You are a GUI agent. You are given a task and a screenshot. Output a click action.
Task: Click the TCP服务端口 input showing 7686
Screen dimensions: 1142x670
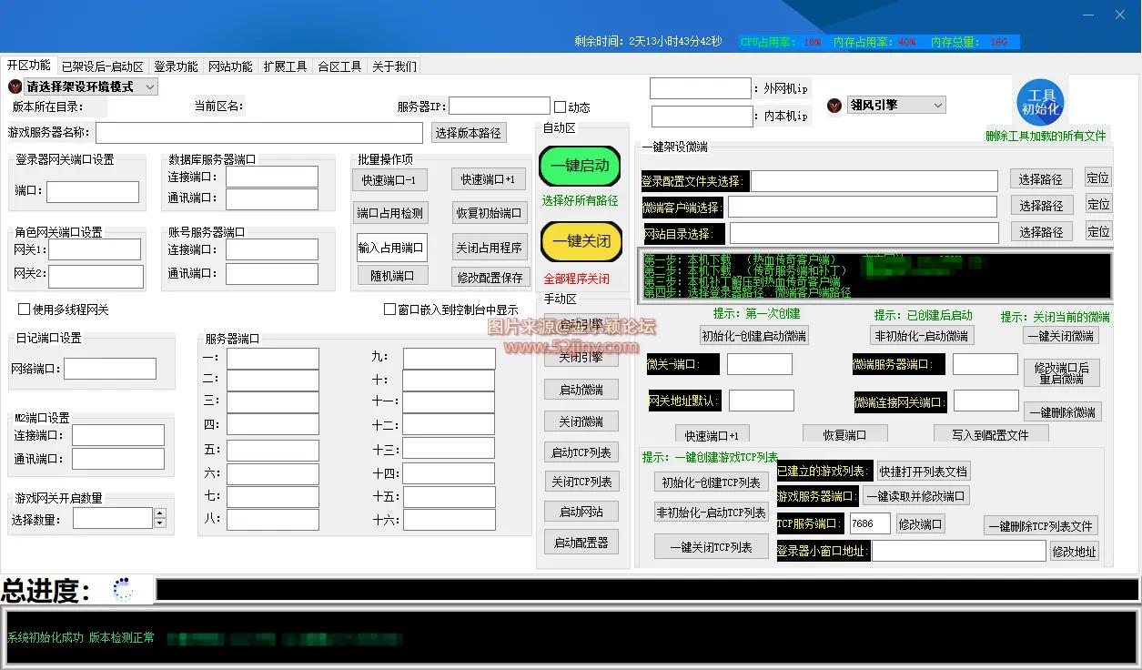(868, 523)
